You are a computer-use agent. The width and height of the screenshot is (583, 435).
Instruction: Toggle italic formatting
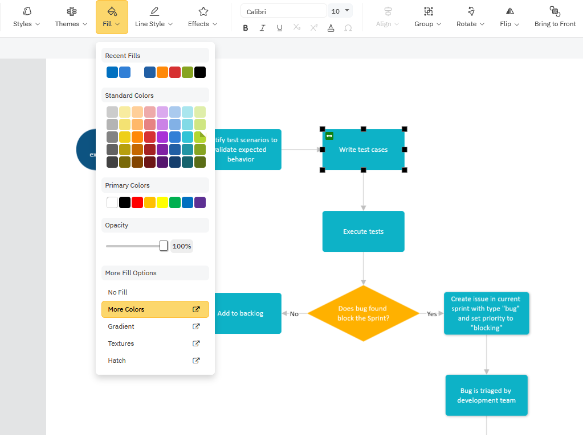click(262, 27)
